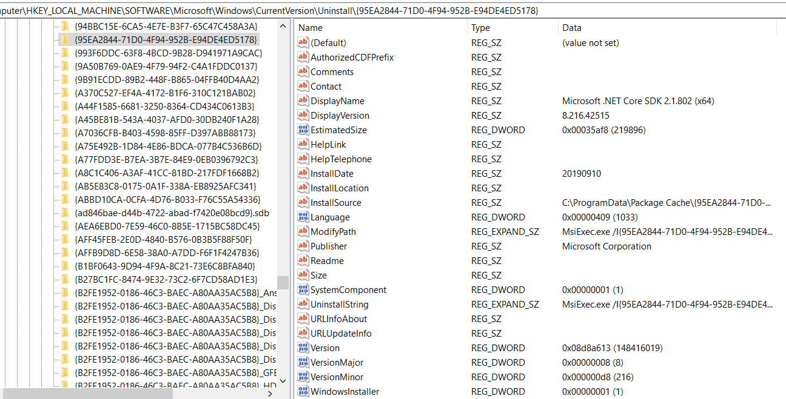Click the Version DWORD icon
This screenshot has width=786, height=399.
tap(302, 348)
